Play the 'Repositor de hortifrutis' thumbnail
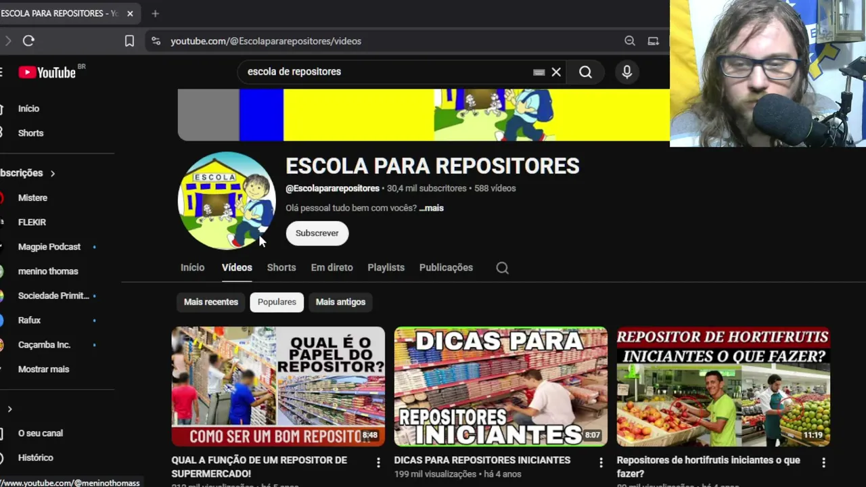The height and width of the screenshot is (487, 866). (723, 387)
